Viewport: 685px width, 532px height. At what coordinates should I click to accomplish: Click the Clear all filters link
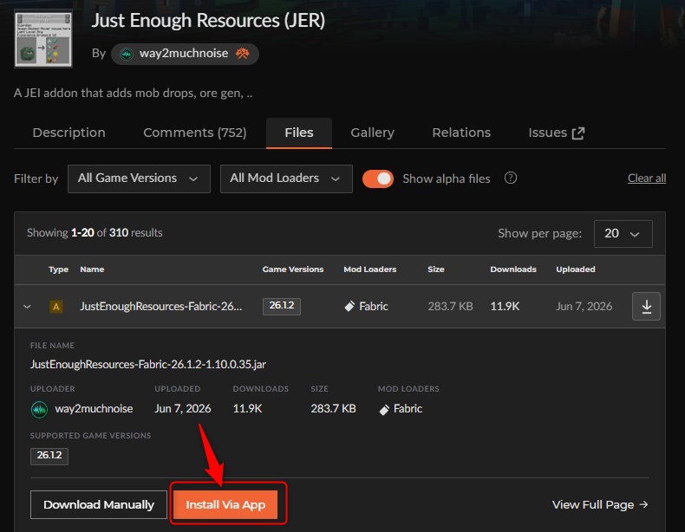click(647, 178)
